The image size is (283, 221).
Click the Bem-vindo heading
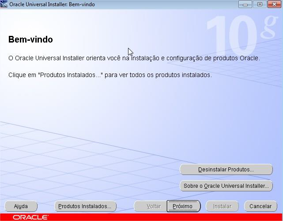pos(30,39)
